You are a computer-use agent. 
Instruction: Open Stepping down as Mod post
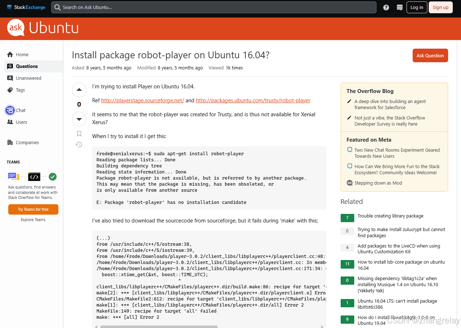tap(378, 183)
